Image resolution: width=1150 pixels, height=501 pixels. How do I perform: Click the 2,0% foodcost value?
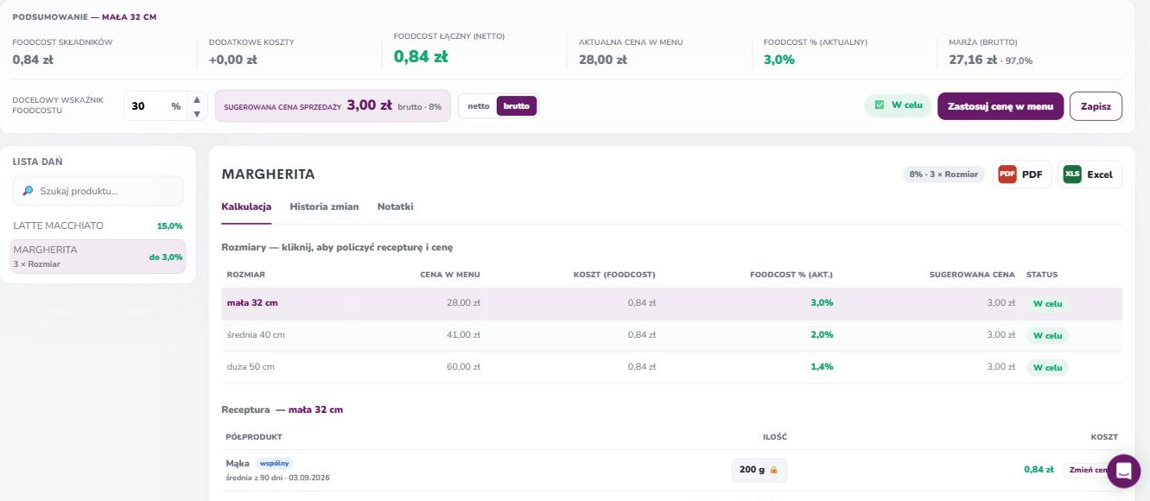pyautogui.click(x=822, y=335)
